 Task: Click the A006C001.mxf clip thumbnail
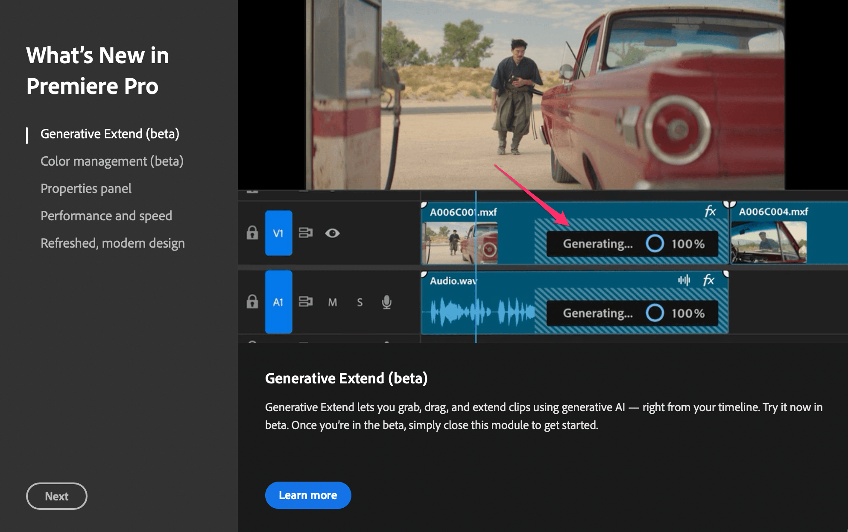pos(460,243)
